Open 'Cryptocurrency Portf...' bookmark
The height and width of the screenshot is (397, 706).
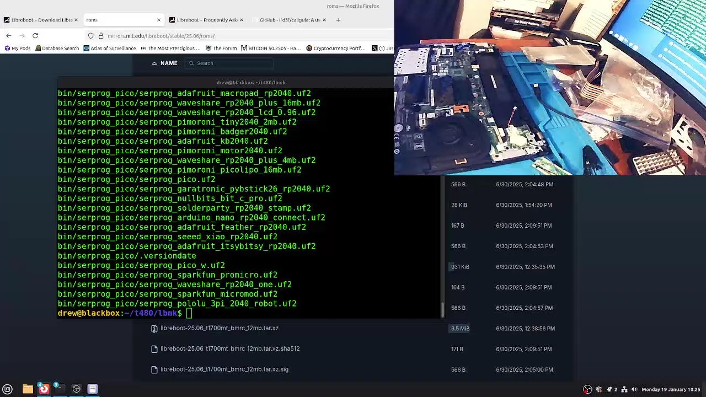(335, 49)
